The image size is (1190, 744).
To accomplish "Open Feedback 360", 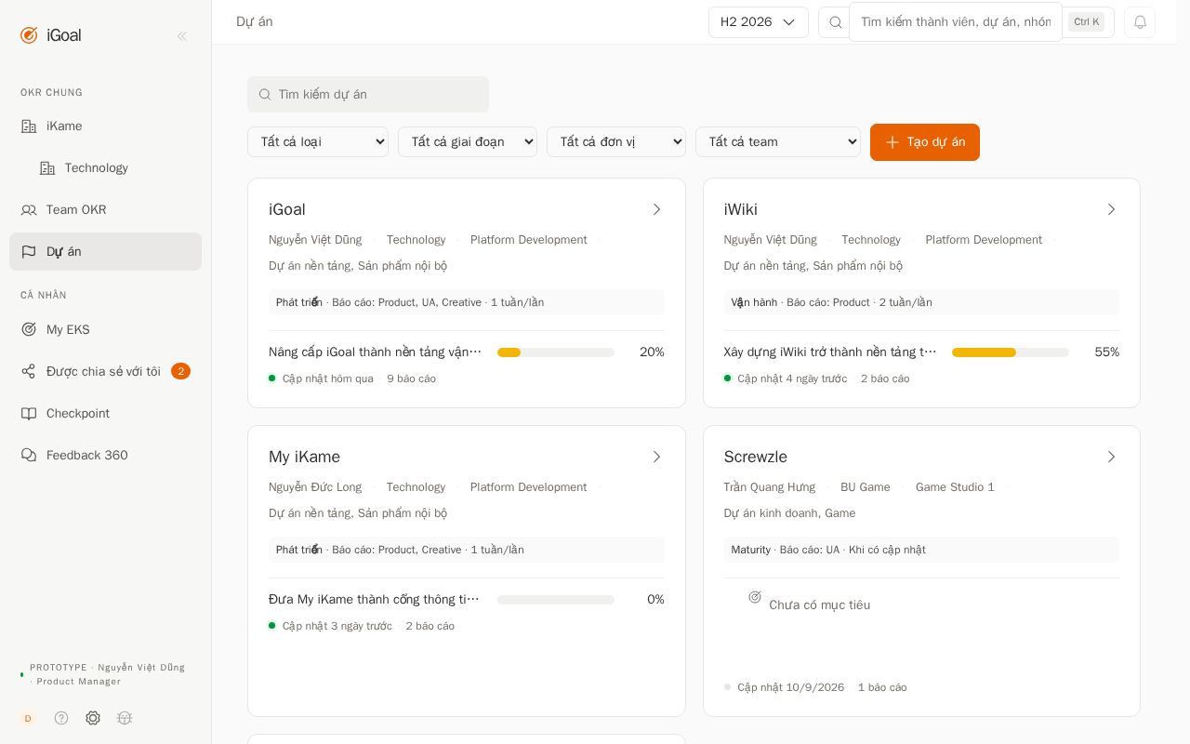I will 105,455.
